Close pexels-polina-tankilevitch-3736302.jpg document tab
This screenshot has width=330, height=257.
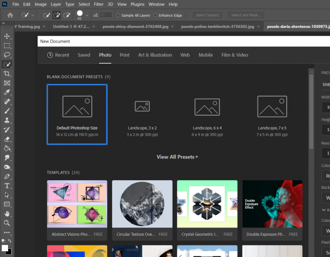coord(258,26)
